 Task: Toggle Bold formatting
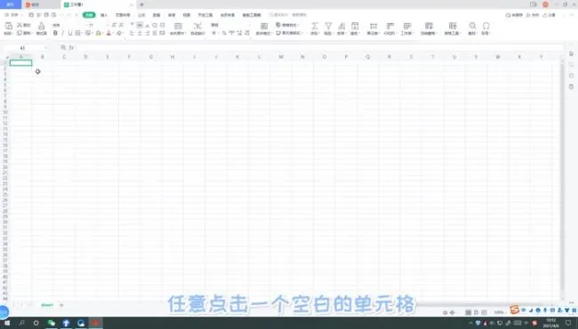click(x=55, y=33)
